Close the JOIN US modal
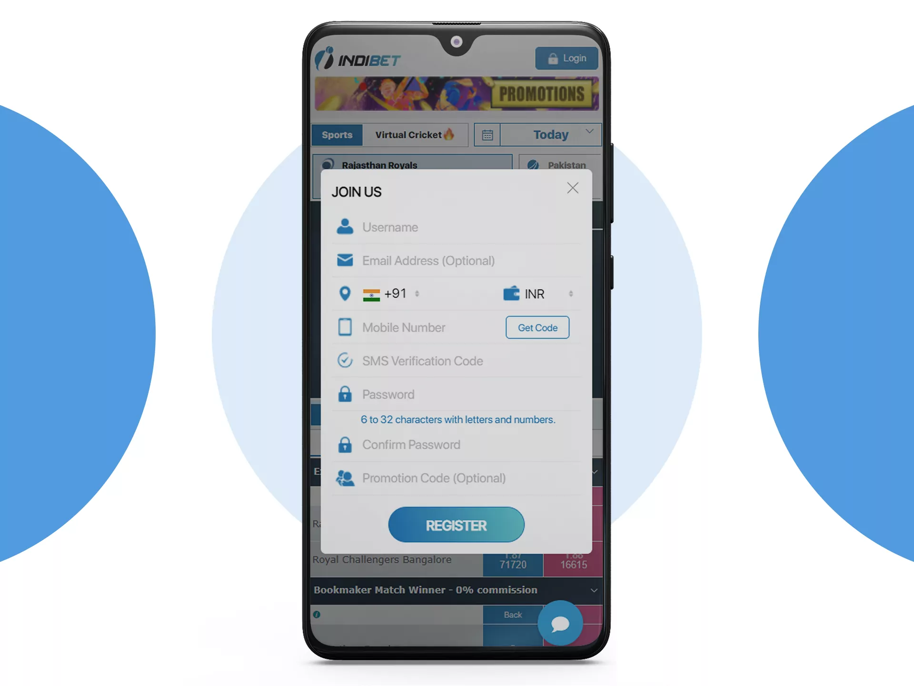914x686 pixels. [573, 188]
